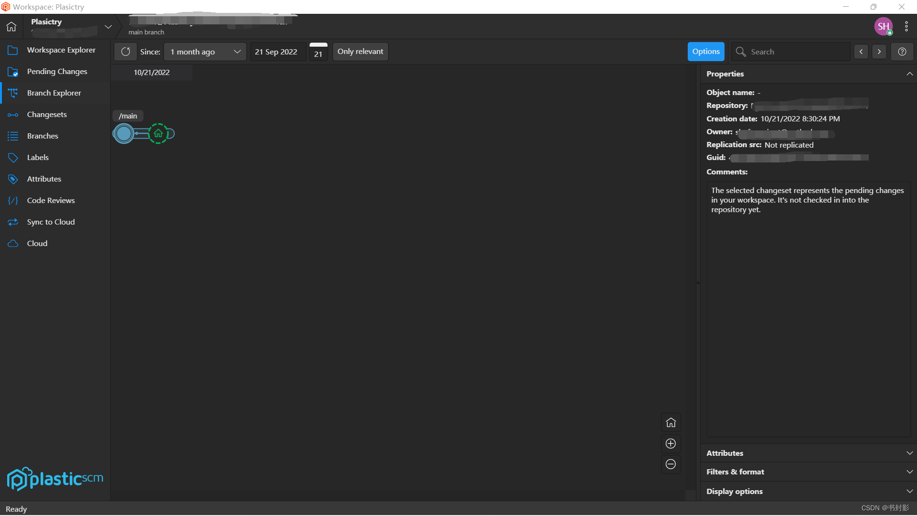917x516 pixels.
Task: Click the /main branch label
Action: pos(128,116)
